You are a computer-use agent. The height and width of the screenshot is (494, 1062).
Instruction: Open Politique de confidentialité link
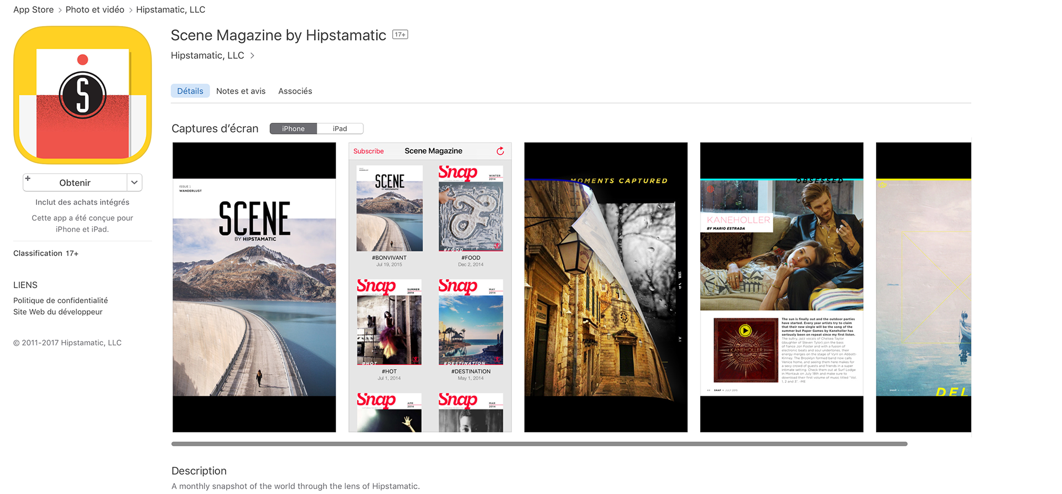pos(61,300)
